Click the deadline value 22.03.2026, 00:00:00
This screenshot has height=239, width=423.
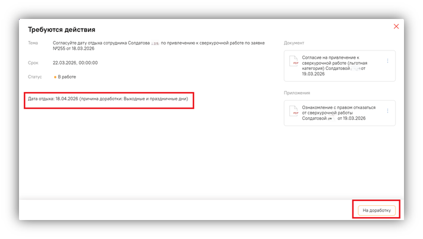coord(75,62)
